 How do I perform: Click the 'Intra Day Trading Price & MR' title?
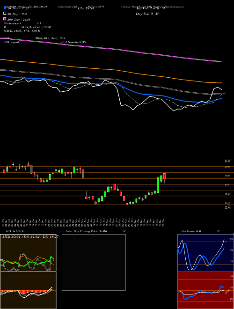click(x=86, y=231)
